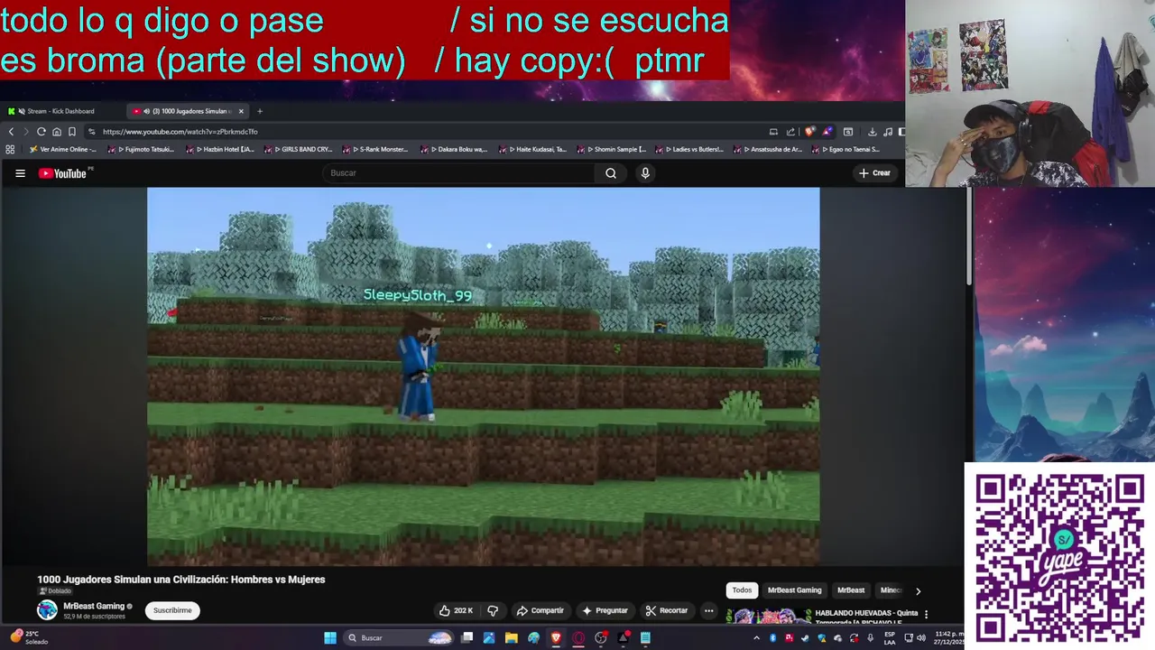Open Brave browser from taskbar
1155x650 pixels.
pos(556,638)
